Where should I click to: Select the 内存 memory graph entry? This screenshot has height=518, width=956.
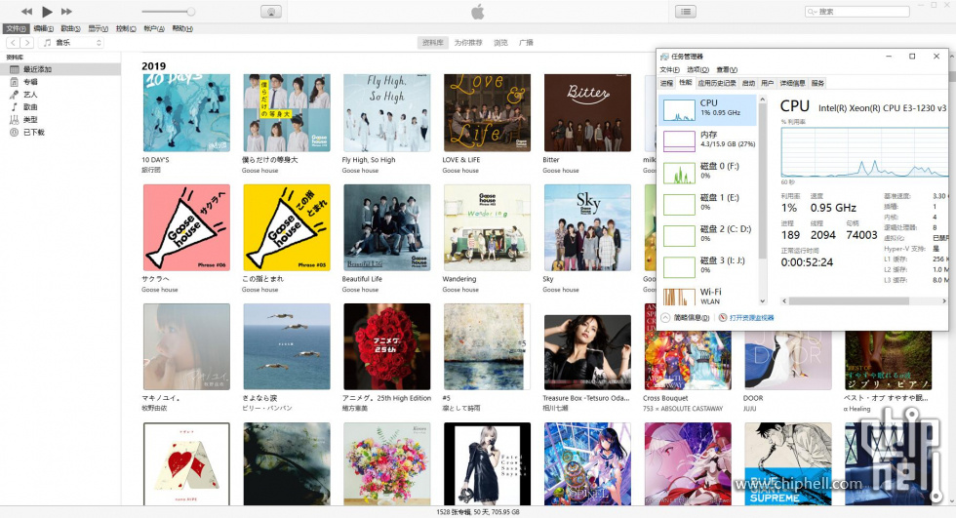708,140
